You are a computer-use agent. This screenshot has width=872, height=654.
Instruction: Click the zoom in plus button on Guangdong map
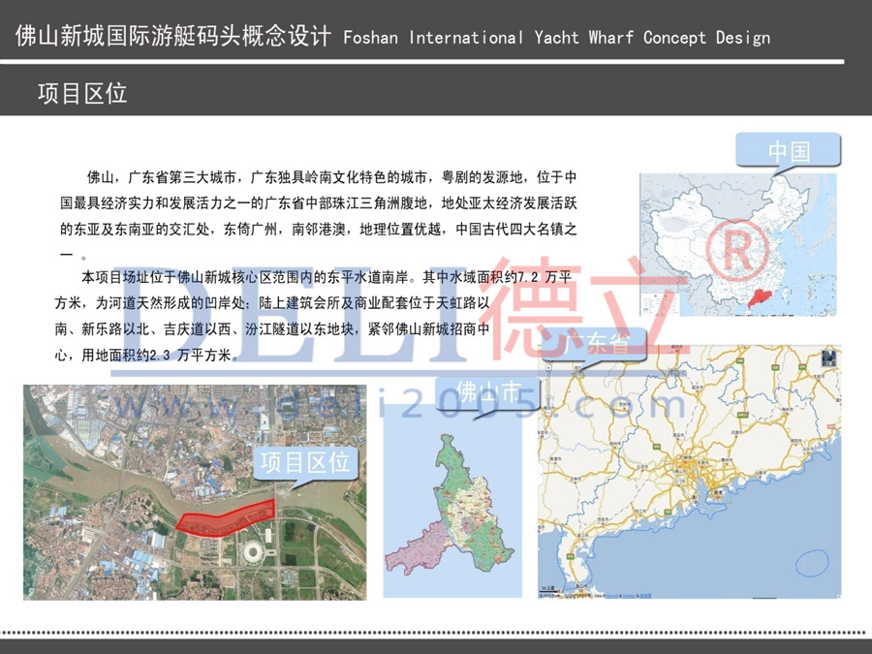549,369
